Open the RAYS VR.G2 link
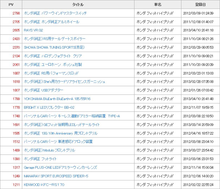Viewport: 220px width, 189px height. tap(33, 30)
